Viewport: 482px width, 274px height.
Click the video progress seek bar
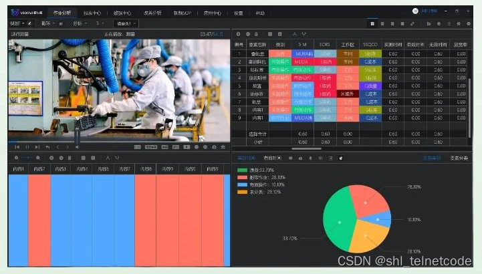[119, 142]
